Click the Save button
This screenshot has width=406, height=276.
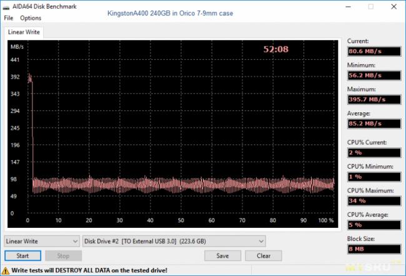pyautogui.click(x=223, y=256)
